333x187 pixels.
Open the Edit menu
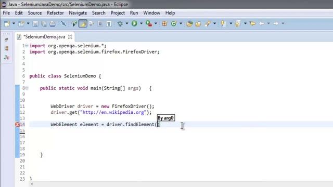19,13
